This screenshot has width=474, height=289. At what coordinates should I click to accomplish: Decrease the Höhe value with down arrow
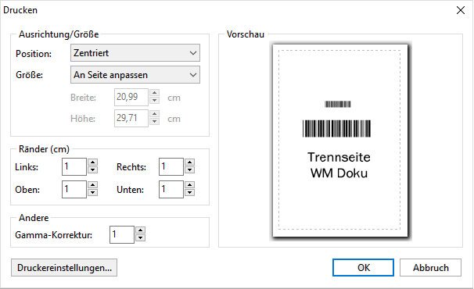coord(154,121)
